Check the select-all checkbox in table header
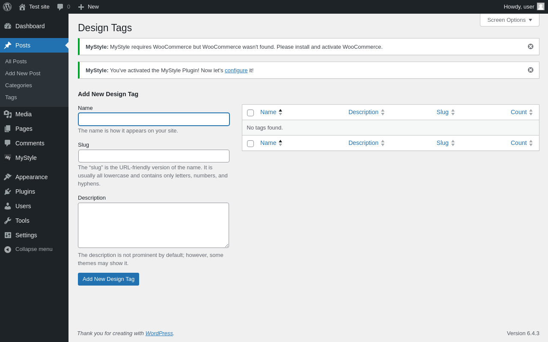This screenshot has height=342, width=548. click(x=250, y=113)
